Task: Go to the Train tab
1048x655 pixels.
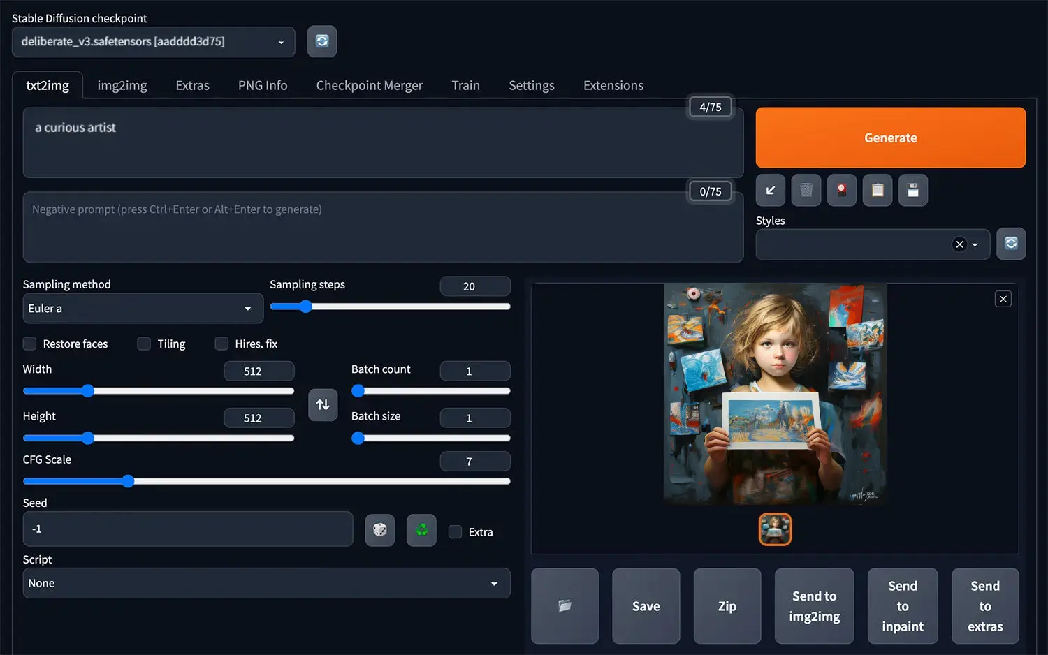Action: coord(465,85)
